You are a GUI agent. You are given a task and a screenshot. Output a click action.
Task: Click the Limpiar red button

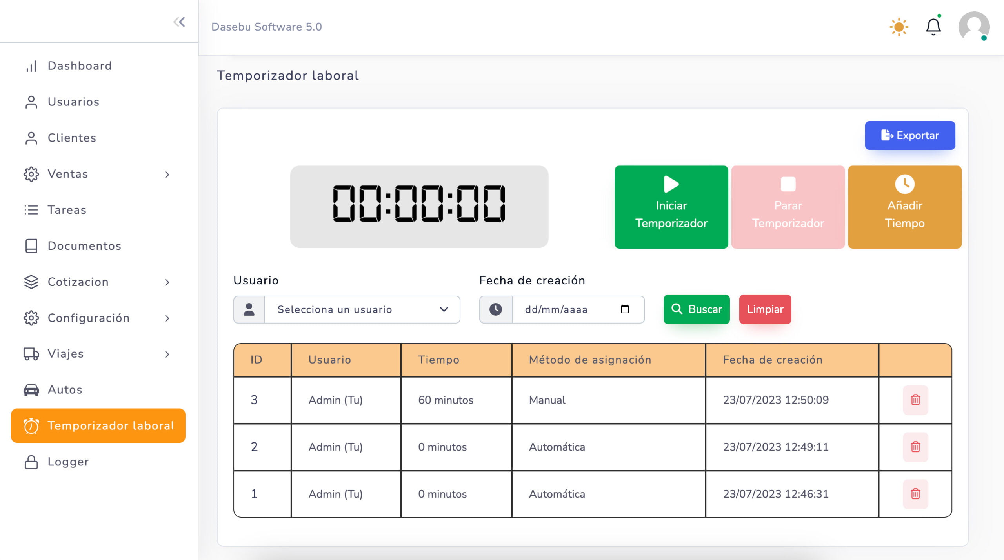click(x=766, y=308)
